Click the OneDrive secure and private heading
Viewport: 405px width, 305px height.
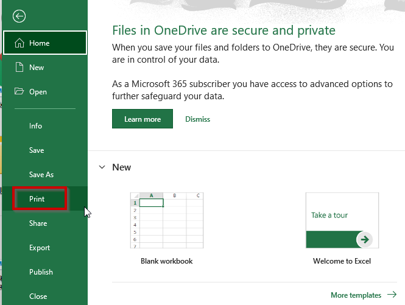click(x=224, y=30)
